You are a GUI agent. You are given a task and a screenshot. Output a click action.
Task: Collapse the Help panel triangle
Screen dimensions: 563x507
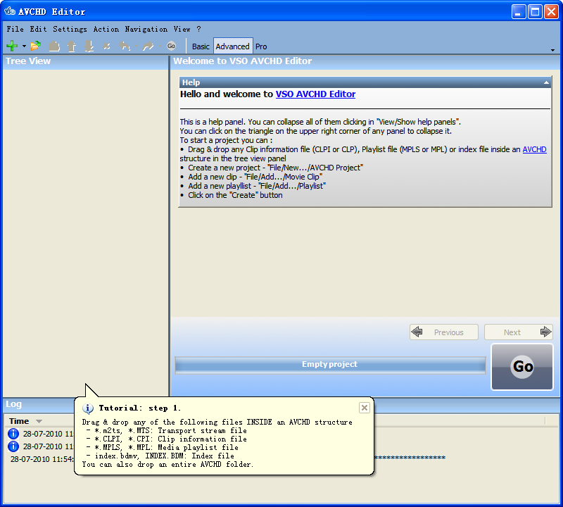pos(546,82)
